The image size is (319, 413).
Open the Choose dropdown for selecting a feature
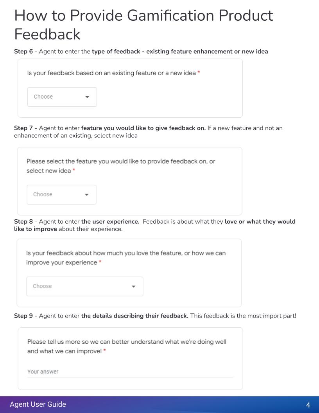pyautogui.click(x=61, y=194)
